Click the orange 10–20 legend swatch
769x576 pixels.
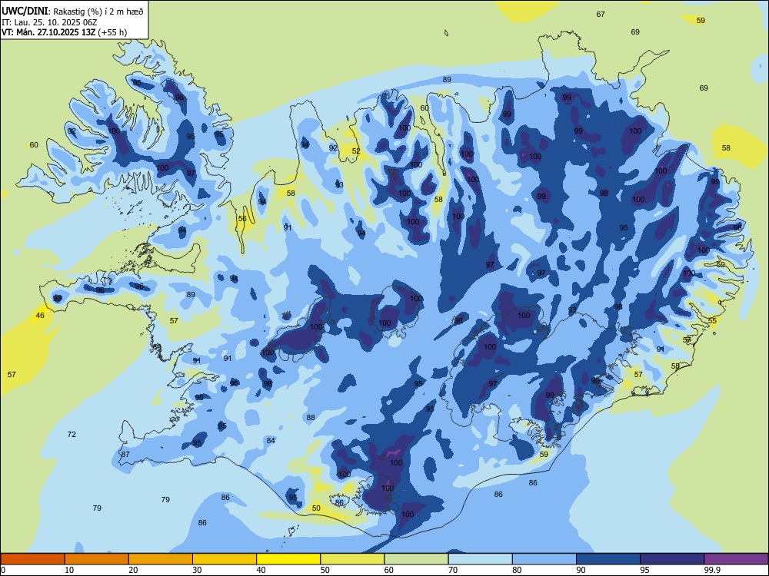97,559
